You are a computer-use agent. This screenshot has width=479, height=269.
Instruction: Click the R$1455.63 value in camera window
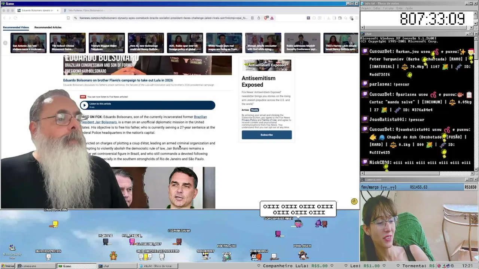coord(419,187)
